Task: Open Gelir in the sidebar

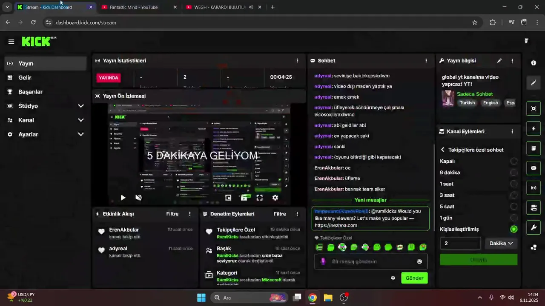Action: pyautogui.click(x=46, y=77)
